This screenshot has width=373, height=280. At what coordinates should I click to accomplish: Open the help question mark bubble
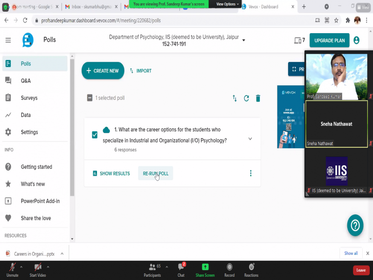pos(355,225)
